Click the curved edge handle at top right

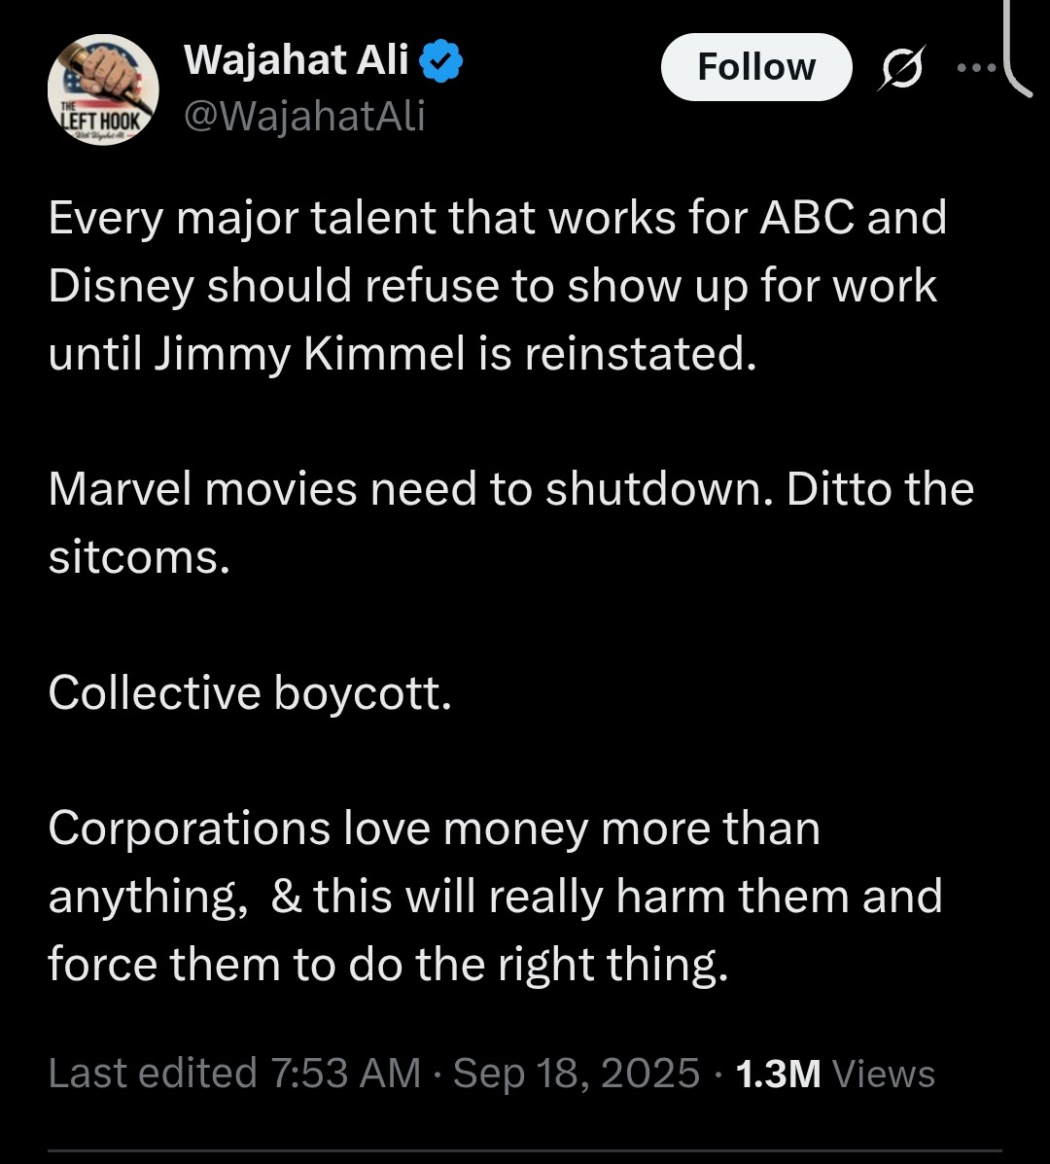tap(1019, 49)
